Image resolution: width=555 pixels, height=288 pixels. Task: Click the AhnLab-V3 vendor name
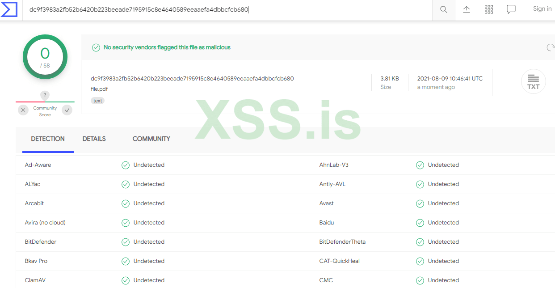point(334,165)
